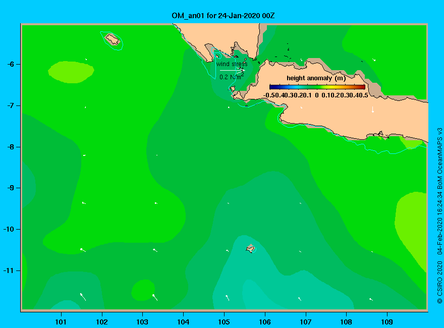Click the small island near 105.6E, 10.5S
The image size is (444, 328).
tap(251, 249)
